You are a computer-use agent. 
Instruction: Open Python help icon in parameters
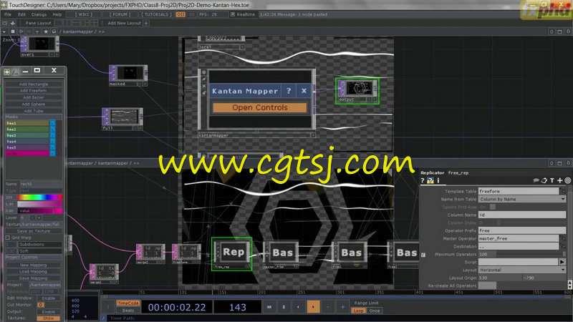tap(430, 180)
